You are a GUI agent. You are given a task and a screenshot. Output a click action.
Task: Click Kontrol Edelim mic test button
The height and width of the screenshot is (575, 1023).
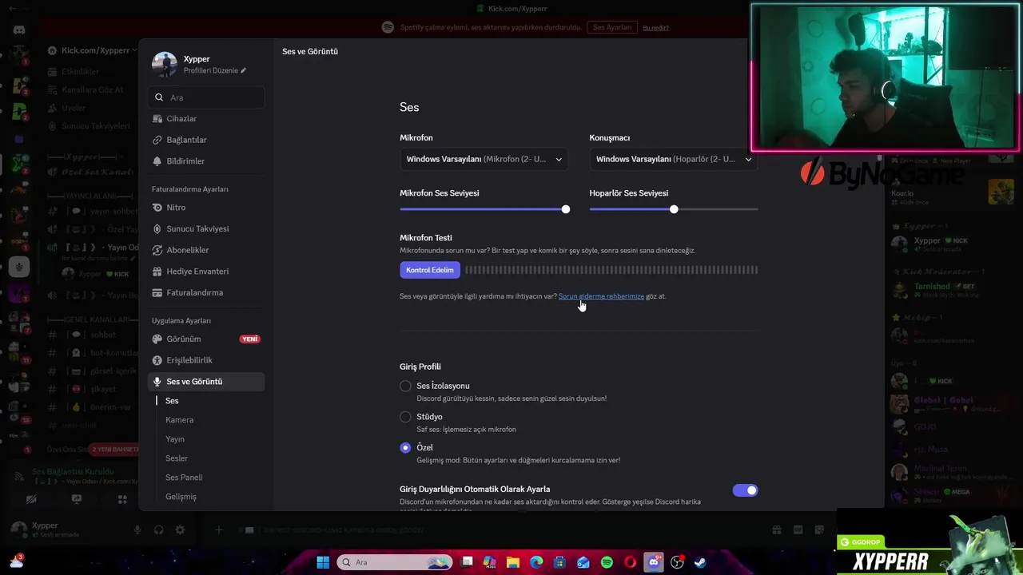[430, 270]
